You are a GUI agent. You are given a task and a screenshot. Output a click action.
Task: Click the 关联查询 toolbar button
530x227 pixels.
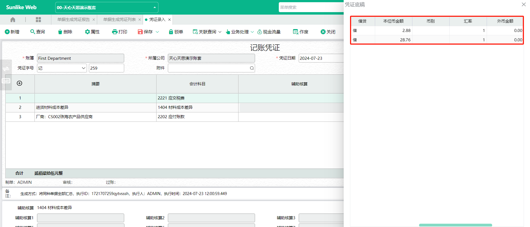click(x=205, y=32)
